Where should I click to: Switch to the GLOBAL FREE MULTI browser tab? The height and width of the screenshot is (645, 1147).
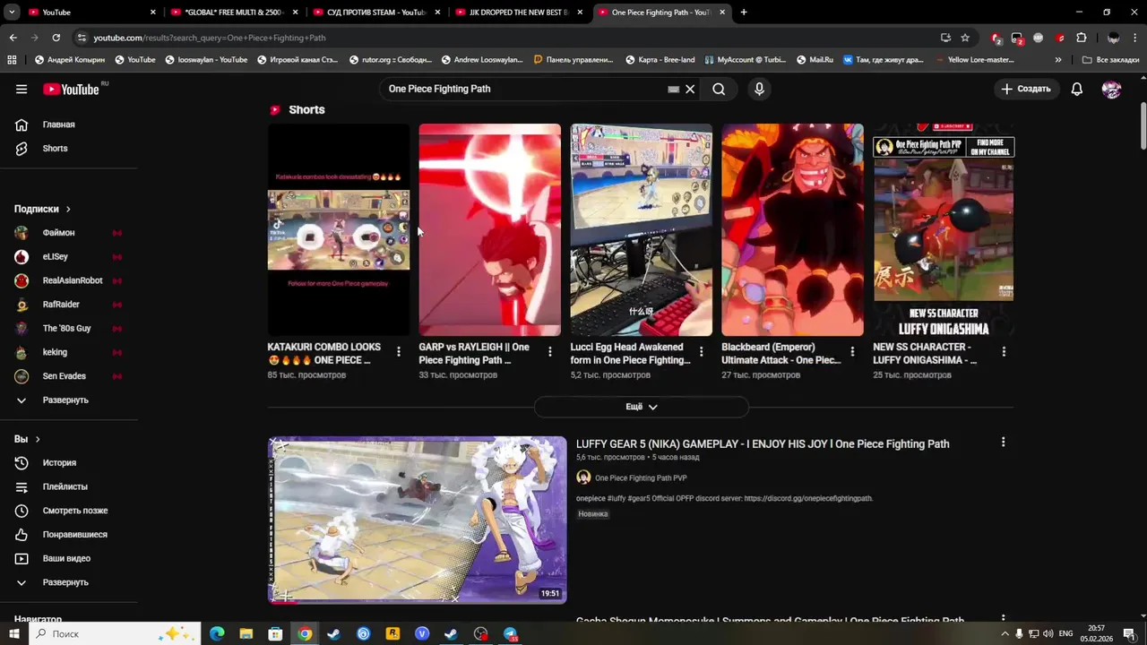(x=235, y=13)
